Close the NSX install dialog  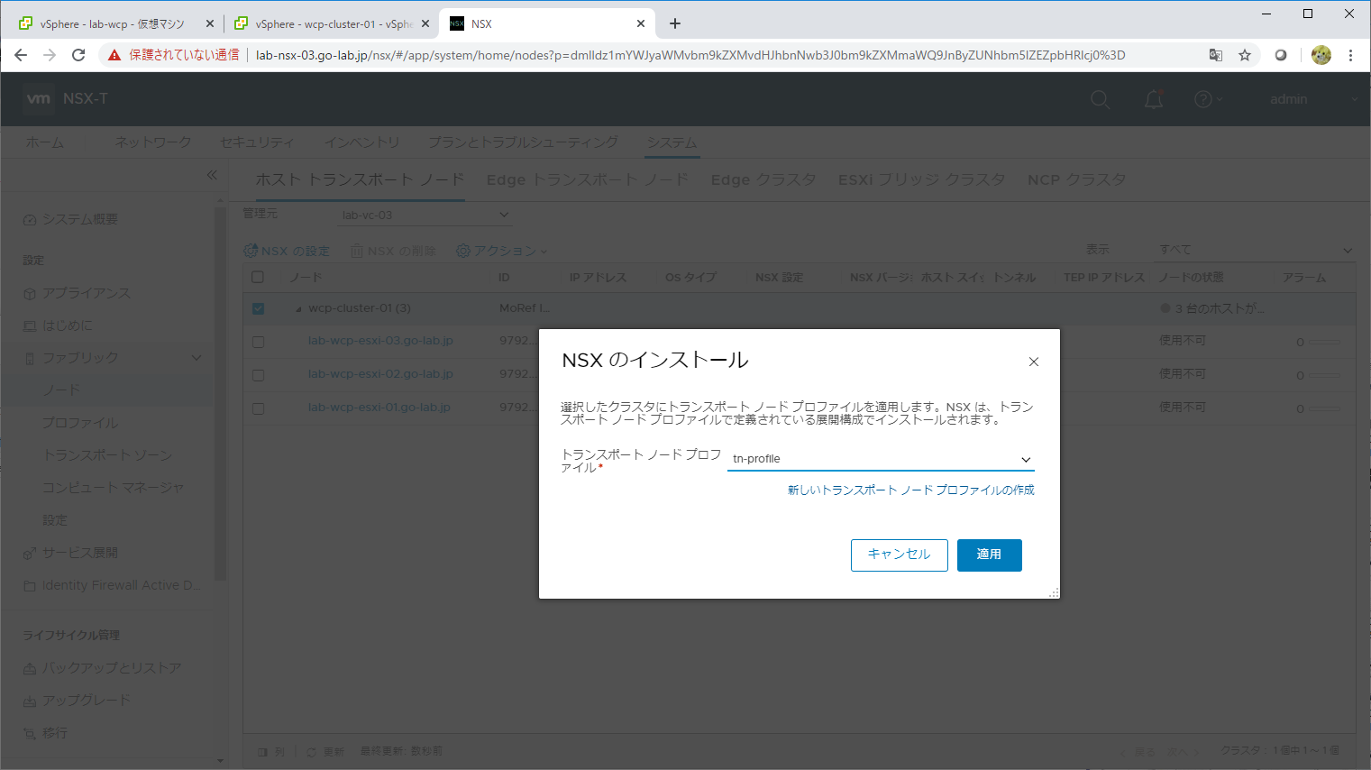click(x=1034, y=362)
